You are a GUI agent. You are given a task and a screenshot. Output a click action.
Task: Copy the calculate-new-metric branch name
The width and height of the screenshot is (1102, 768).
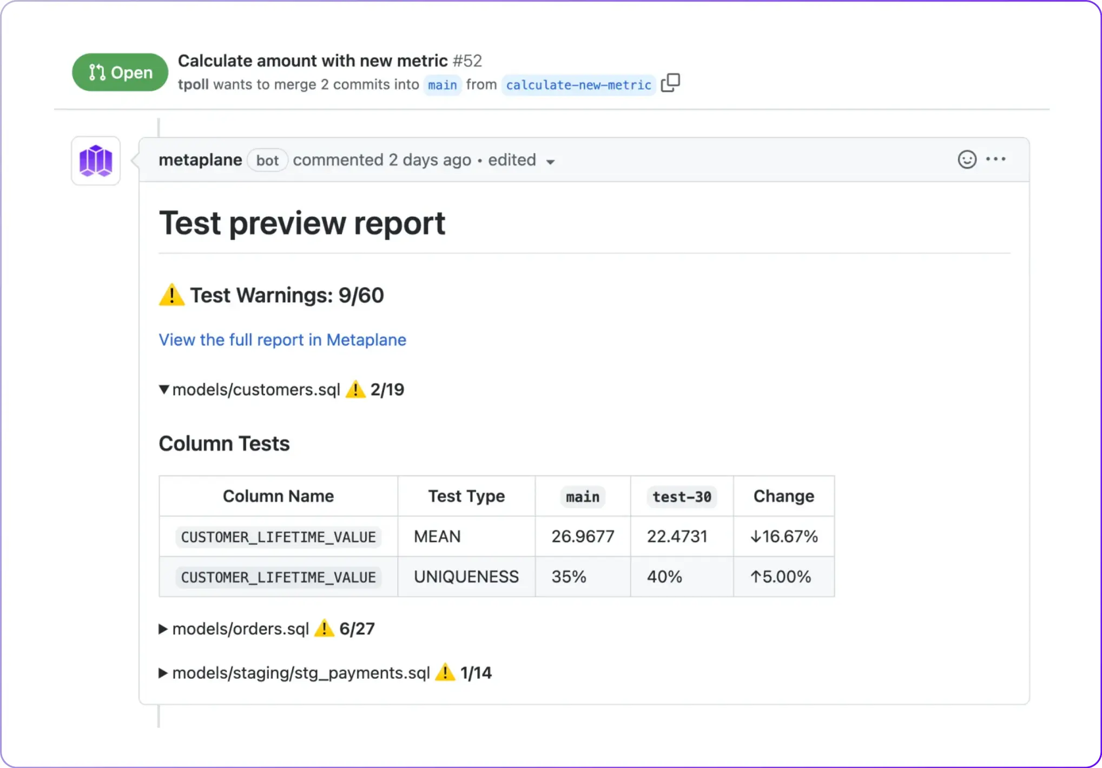click(x=671, y=84)
